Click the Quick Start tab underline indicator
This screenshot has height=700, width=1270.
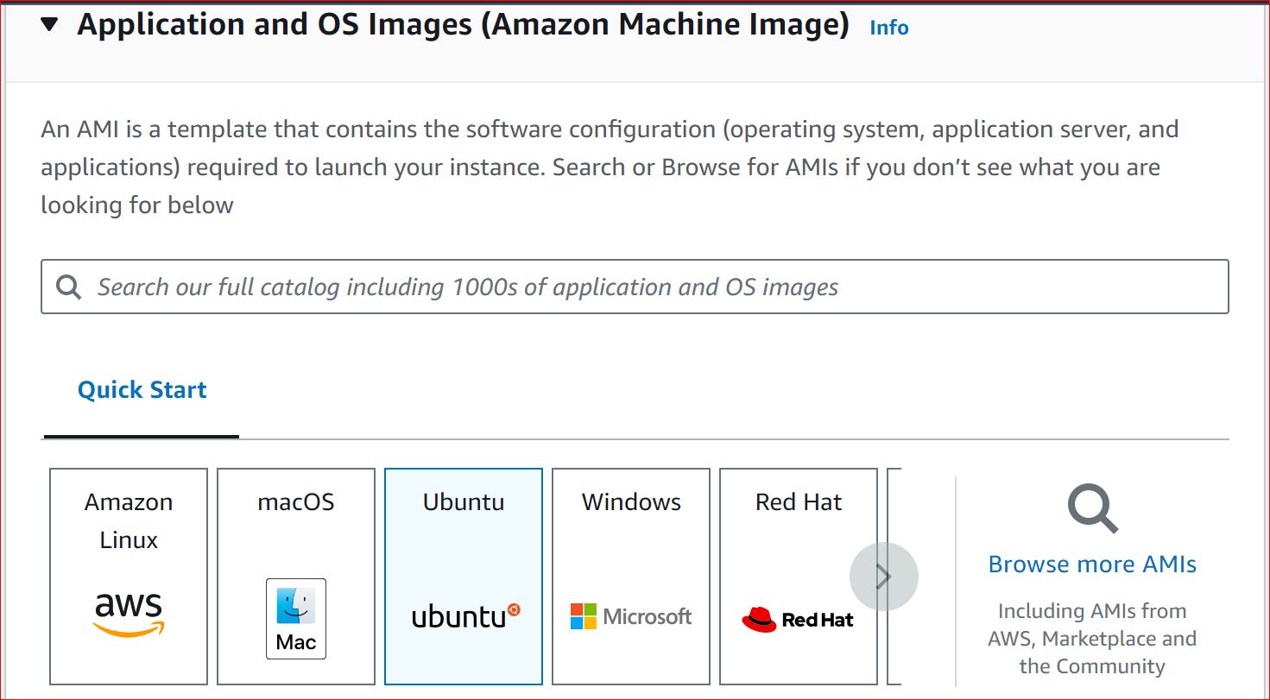coord(141,438)
